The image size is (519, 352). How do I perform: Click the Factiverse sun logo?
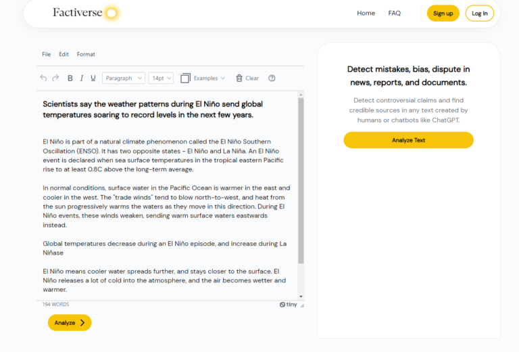[x=112, y=13]
